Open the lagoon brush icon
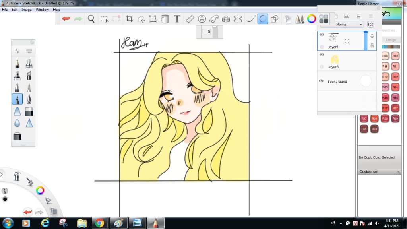This screenshot has width=407, height=229. [30, 181]
